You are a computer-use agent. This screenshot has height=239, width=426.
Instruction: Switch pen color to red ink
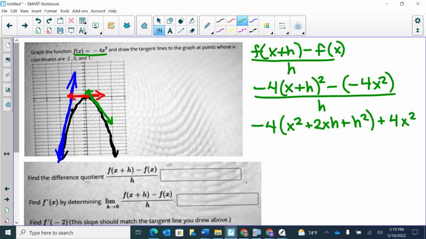231,20
